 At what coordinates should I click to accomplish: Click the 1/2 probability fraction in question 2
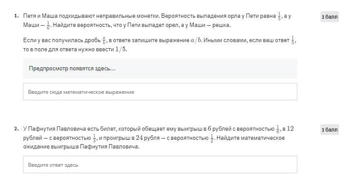pos(212,138)
